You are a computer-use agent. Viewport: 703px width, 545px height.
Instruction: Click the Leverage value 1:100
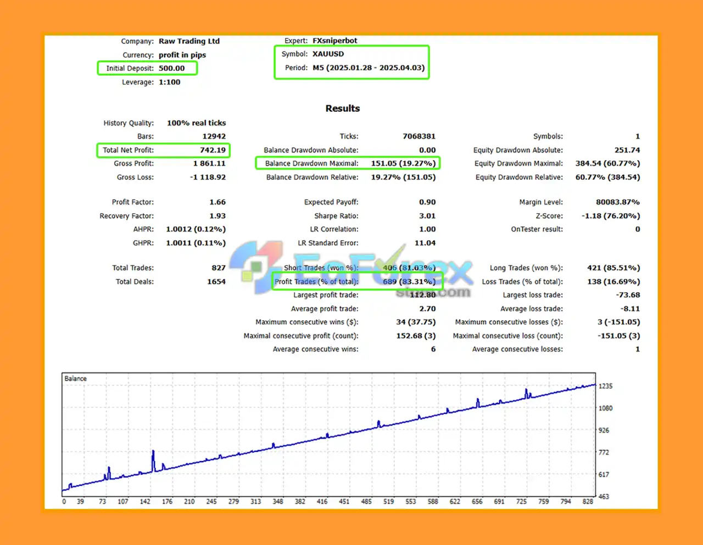point(169,82)
